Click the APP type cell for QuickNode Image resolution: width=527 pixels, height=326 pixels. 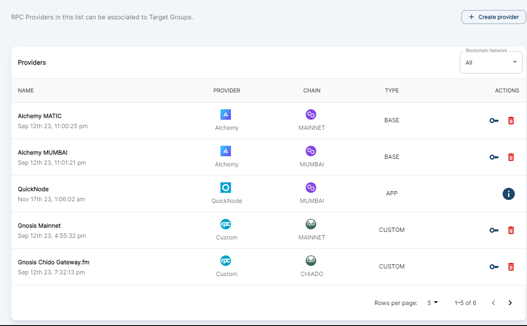[392, 194]
